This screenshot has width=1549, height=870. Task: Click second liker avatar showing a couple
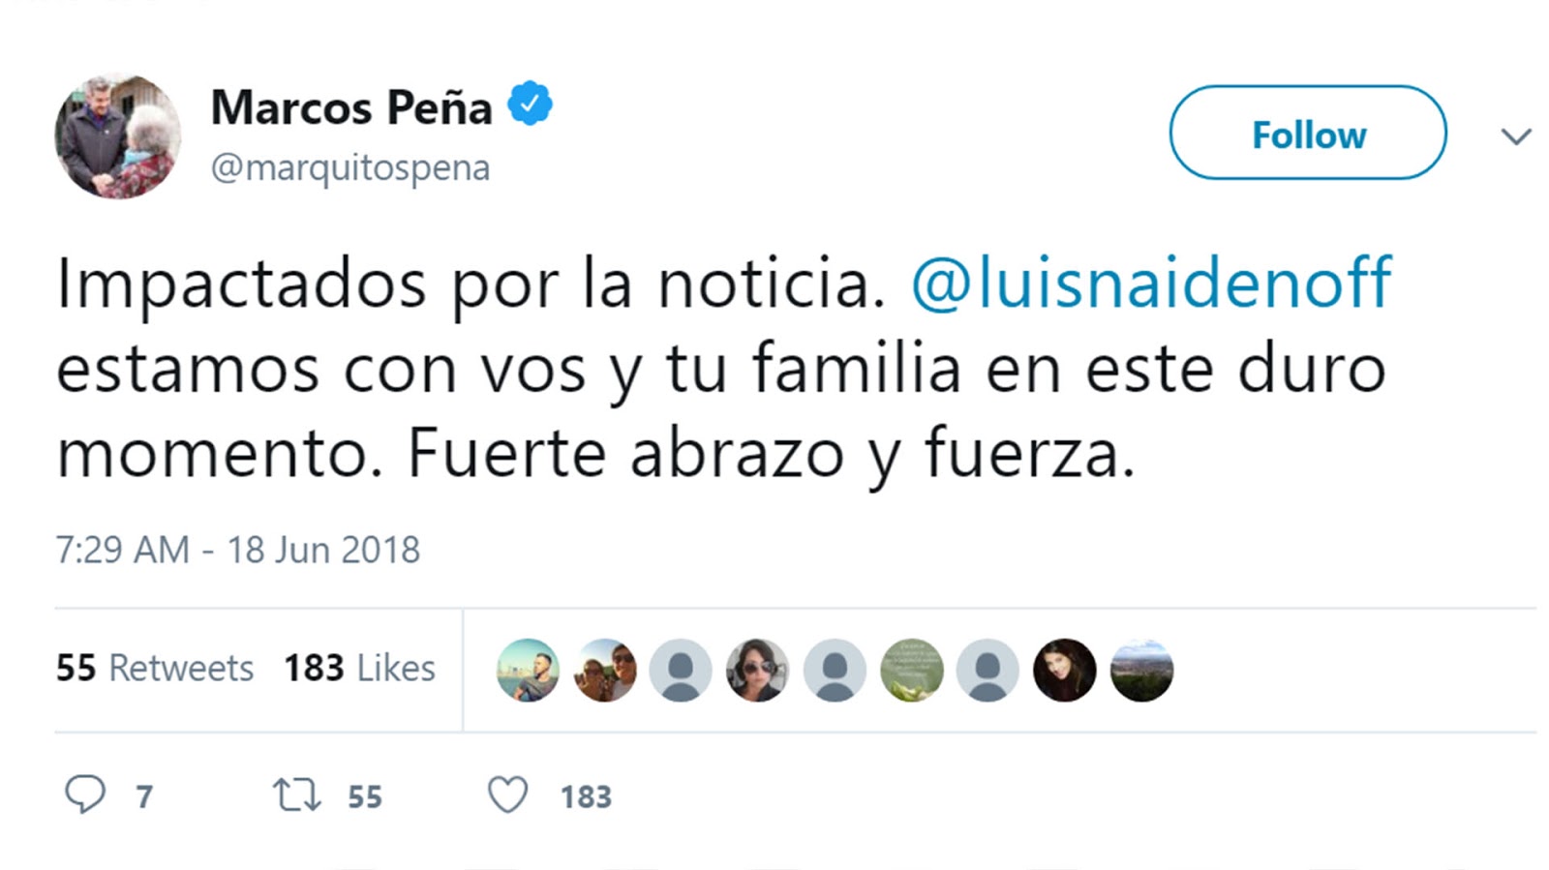point(604,670)
